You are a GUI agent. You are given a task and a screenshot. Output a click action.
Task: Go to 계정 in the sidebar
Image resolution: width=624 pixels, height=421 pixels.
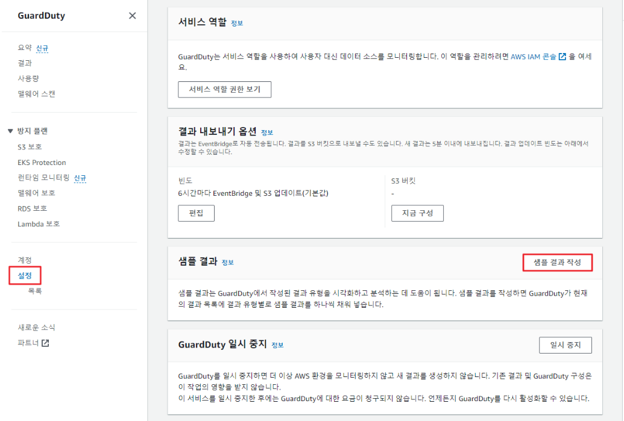(25, 260)
